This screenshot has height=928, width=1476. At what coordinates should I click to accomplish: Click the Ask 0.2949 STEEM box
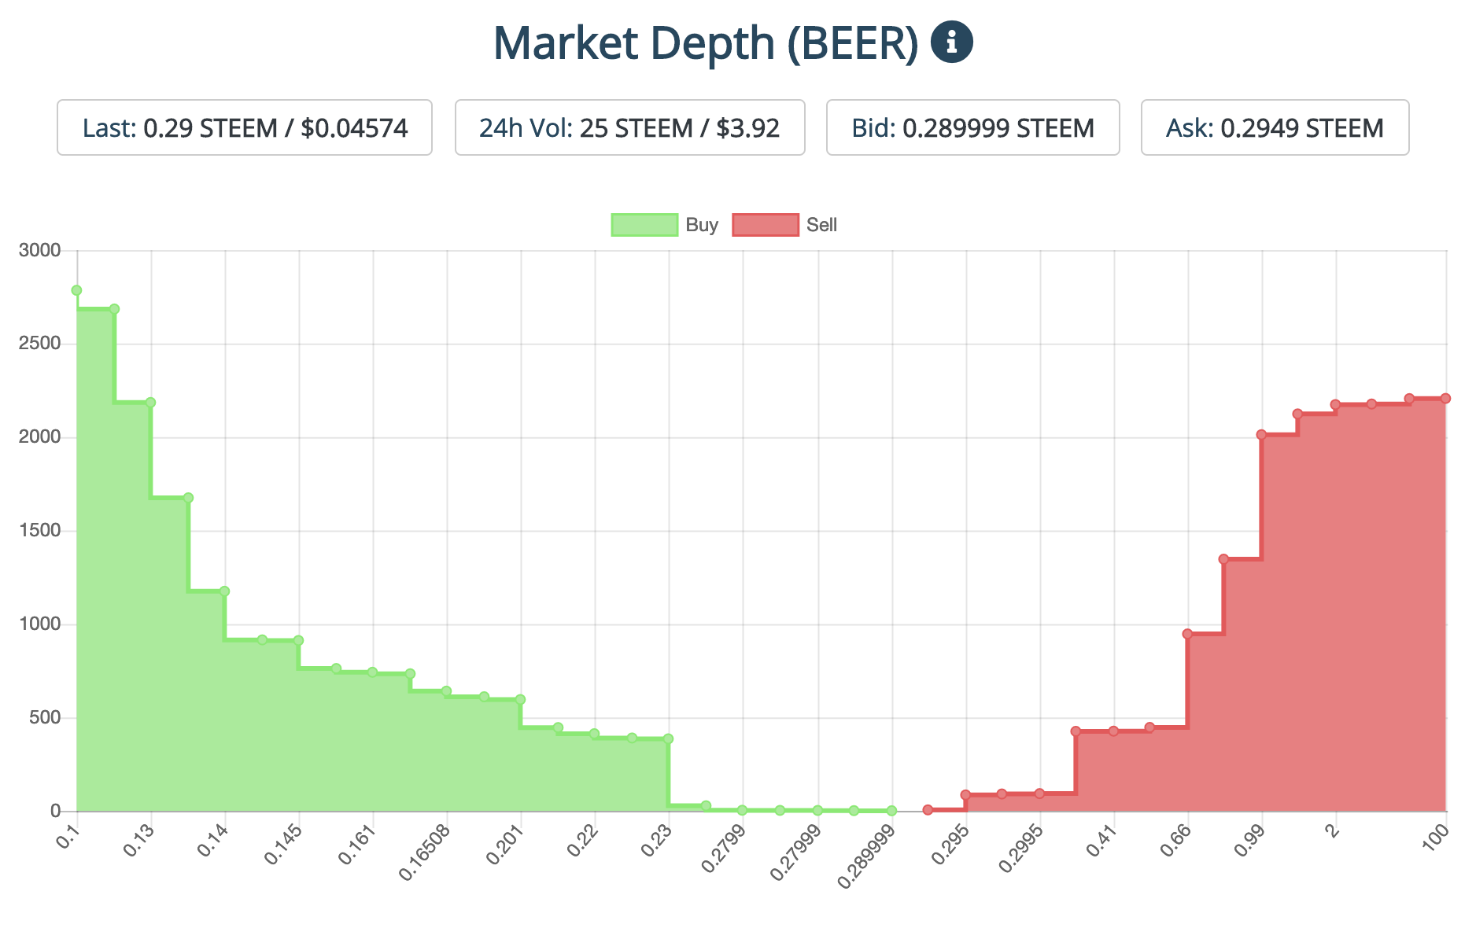pos(1275,127)
